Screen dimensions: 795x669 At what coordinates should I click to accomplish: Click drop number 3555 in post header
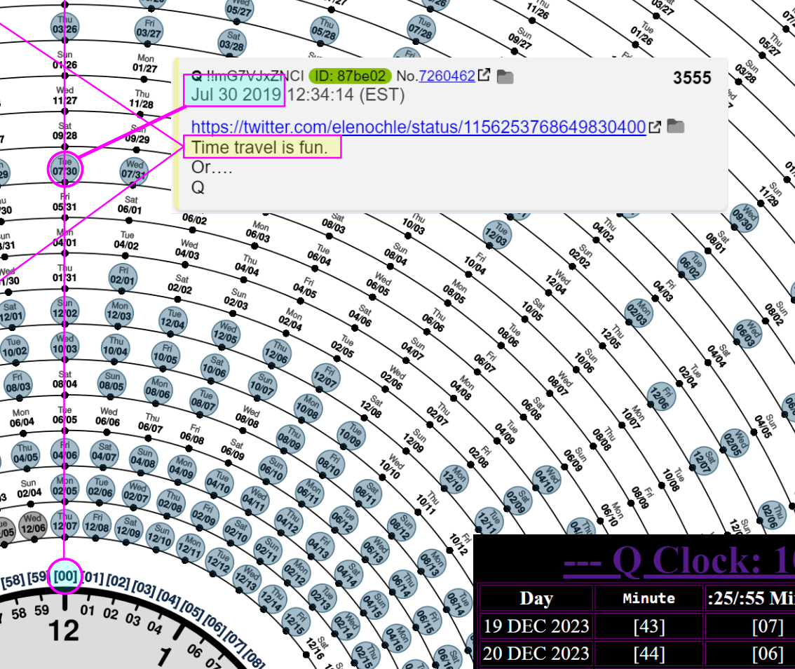coord(692,78)
